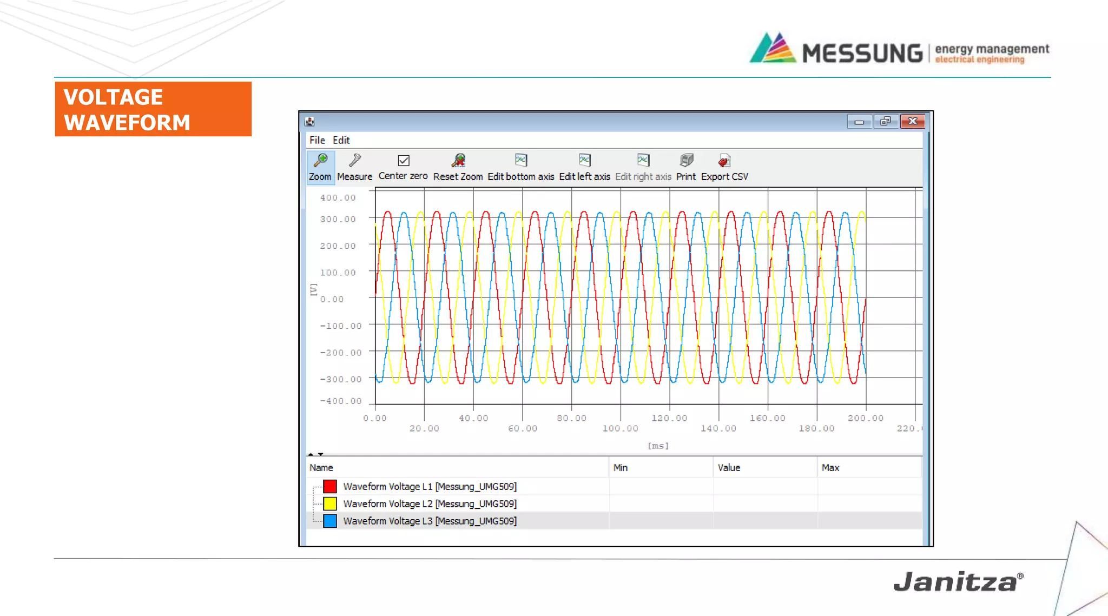Toggle the Center zero checkbox
The image size is (1108, 616).
tap(404, 161)
